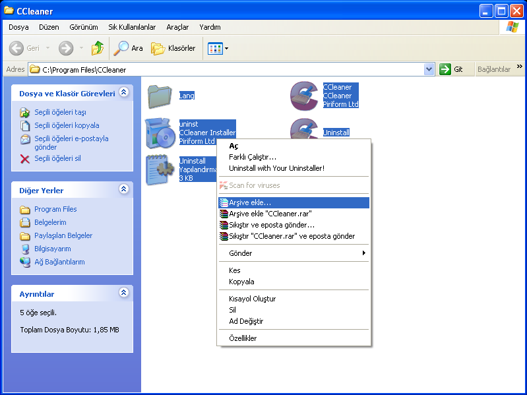Click the Windows flag logo
The width and height of the screenshot is (527, 395).
512,27
